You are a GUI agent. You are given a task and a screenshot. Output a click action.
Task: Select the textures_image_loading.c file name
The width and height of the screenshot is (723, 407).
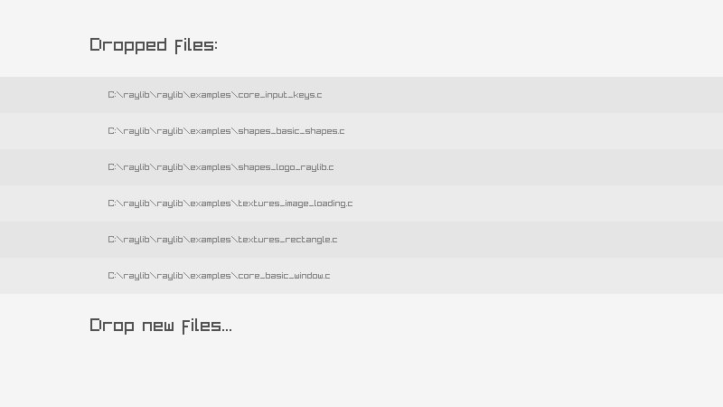pos(296,203)
